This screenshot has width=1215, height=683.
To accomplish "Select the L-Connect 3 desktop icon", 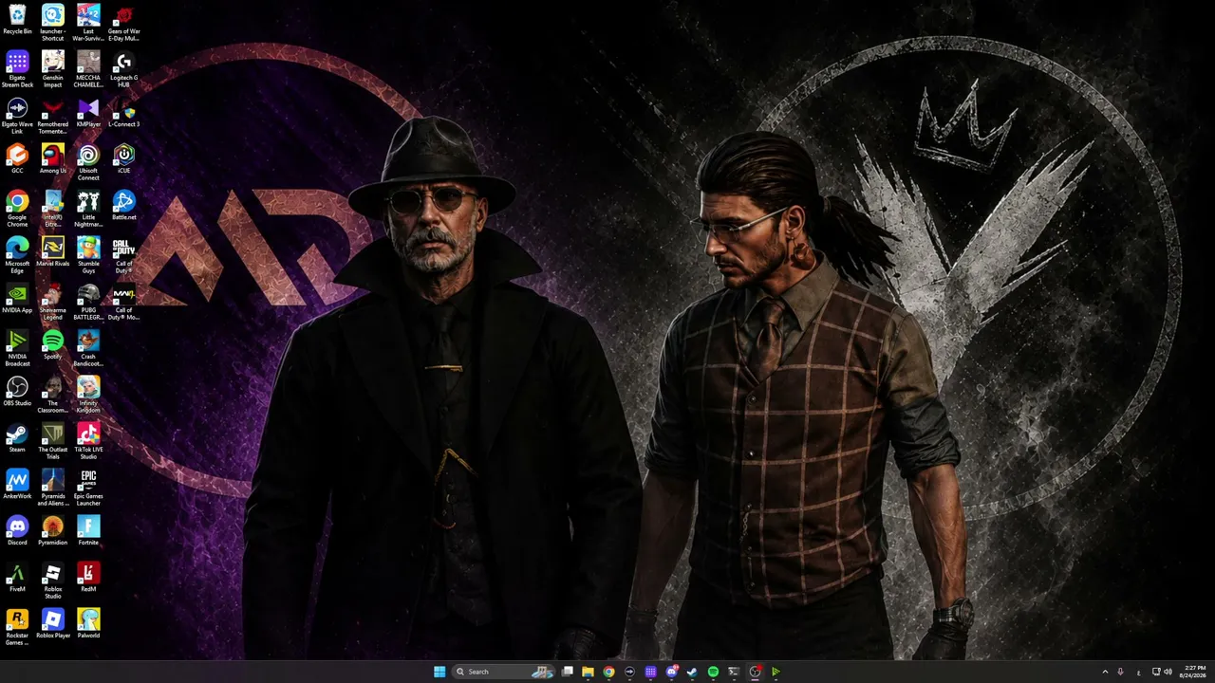I will tap(123, 113).
